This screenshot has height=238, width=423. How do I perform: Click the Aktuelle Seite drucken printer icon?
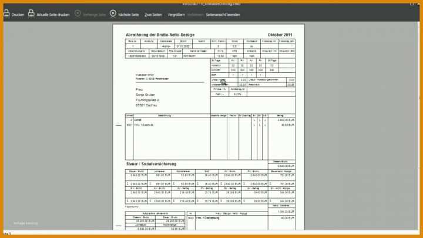click(x=31, y=14)
